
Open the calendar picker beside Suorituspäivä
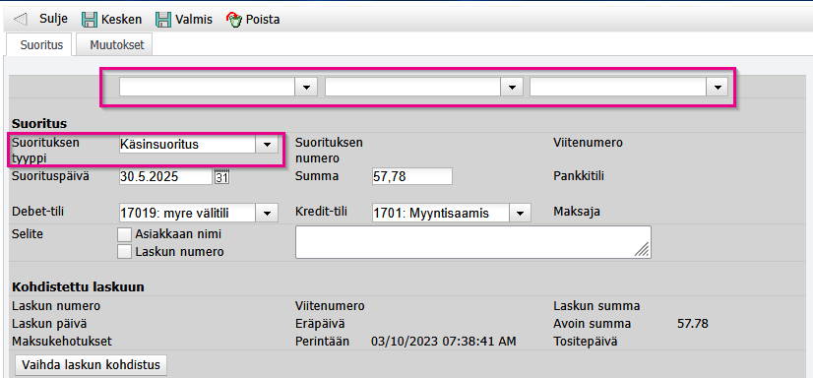point(221,176)
